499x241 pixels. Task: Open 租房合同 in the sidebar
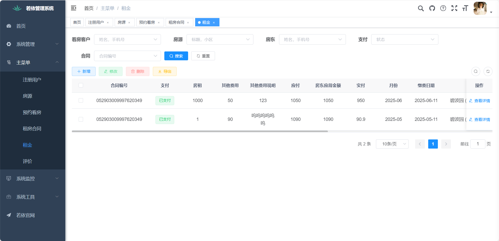(33, 128)
